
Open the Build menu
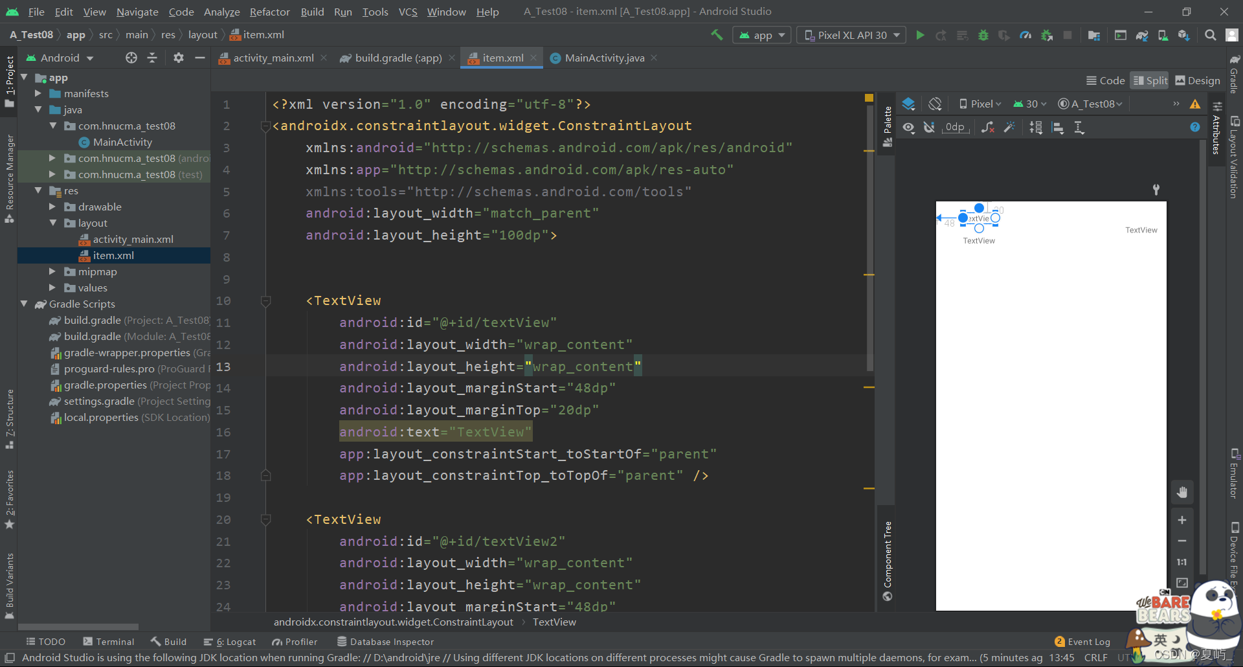(x=312, y=12)
